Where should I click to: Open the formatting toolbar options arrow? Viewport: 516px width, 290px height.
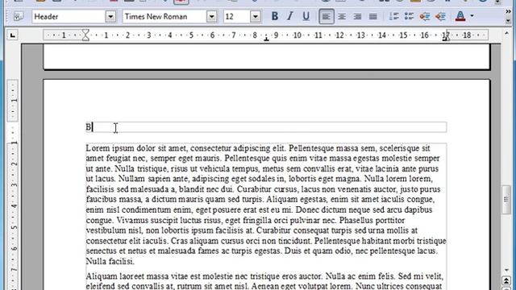[508, 21]
